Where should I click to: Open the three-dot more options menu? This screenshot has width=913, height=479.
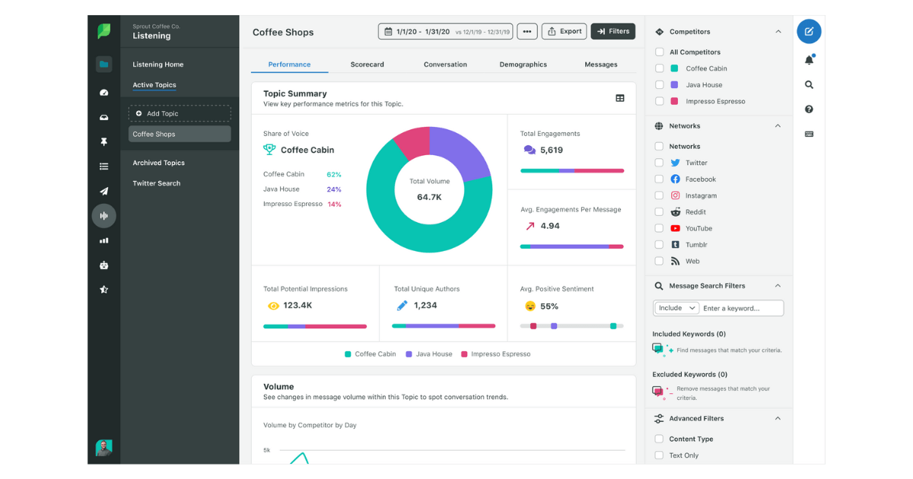pyautogui.click(x=526, y=32)
